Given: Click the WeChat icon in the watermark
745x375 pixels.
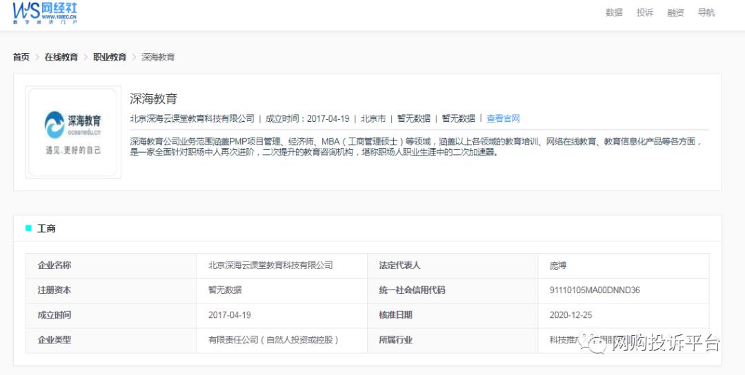Looking at the screenshot, I should click(x=594, y=342).
